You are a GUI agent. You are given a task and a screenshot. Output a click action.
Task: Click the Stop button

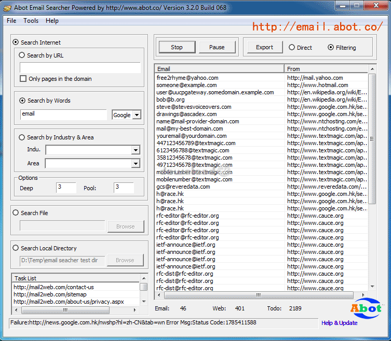point(177,47)
